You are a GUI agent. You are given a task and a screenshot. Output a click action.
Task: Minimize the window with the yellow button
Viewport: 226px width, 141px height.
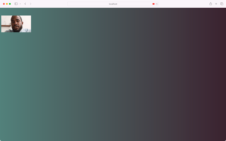[x=7, y=4]
